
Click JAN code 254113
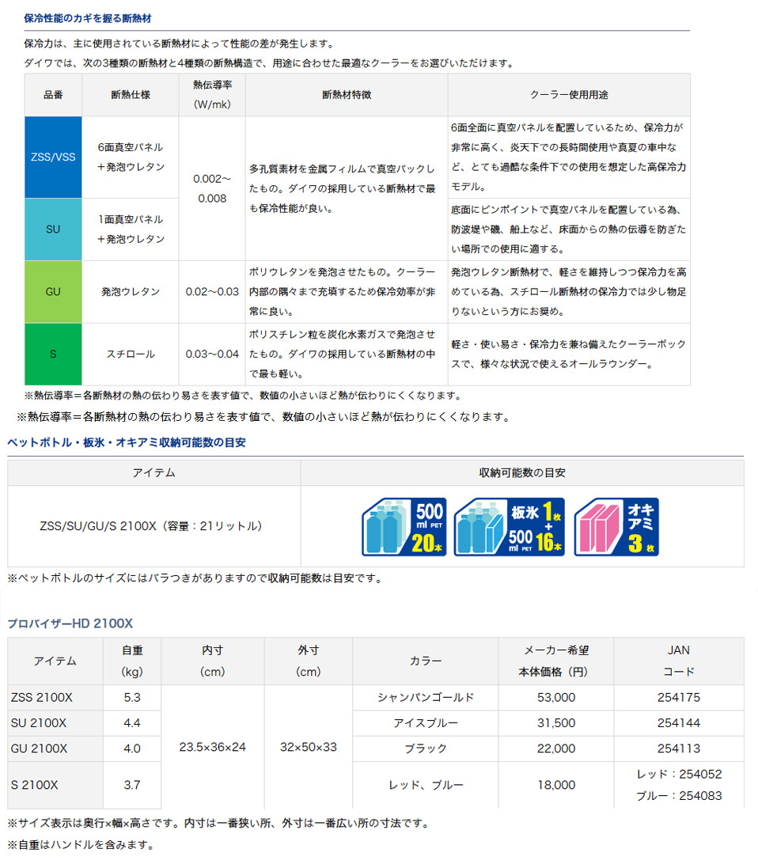click(679, 748)
